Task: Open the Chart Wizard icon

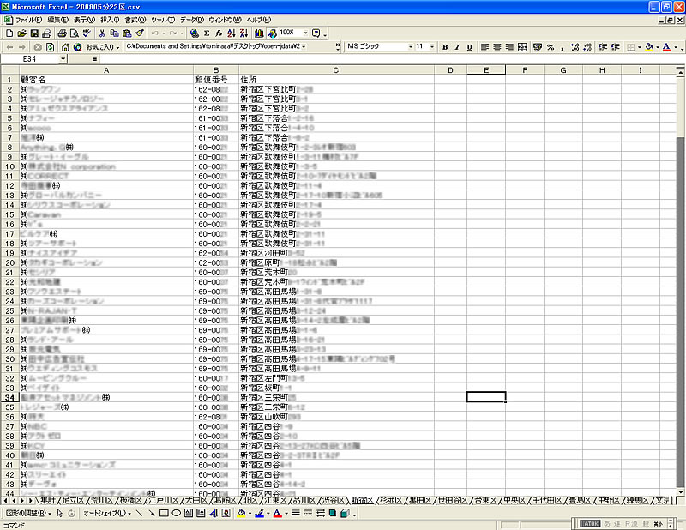Action: (258, 33)
